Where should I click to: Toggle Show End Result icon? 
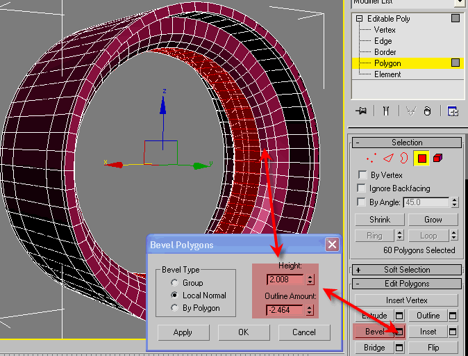[385, 111]
